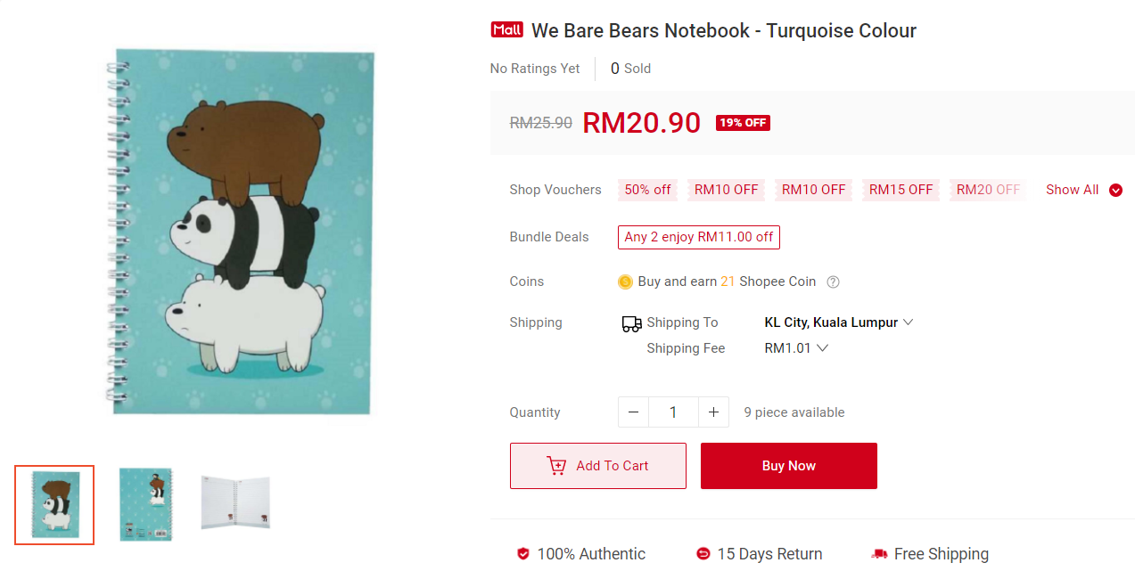Expand the RM1.01 shipping fee details

[796, 348]
